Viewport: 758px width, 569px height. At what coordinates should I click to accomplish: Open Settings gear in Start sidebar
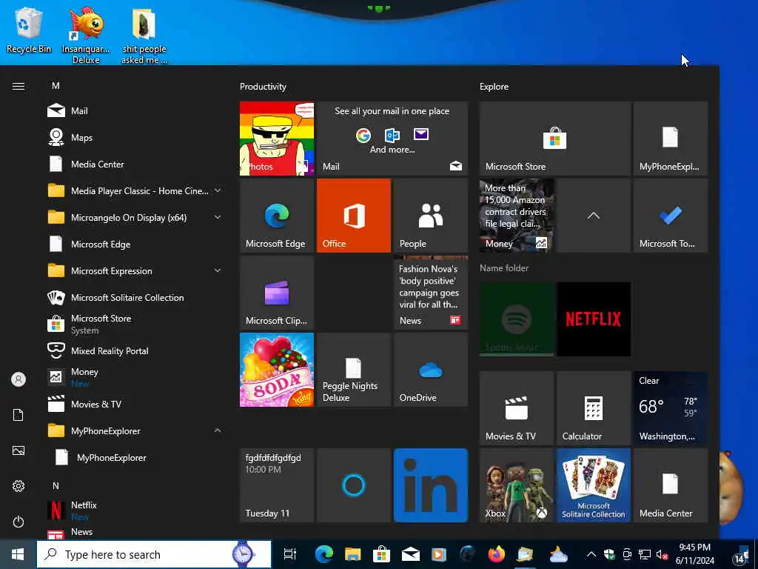click(x=19, y=486)
